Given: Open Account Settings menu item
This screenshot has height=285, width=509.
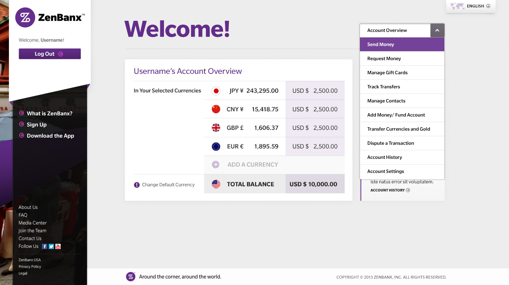Looking at the screenshot, I should point(402,171).
